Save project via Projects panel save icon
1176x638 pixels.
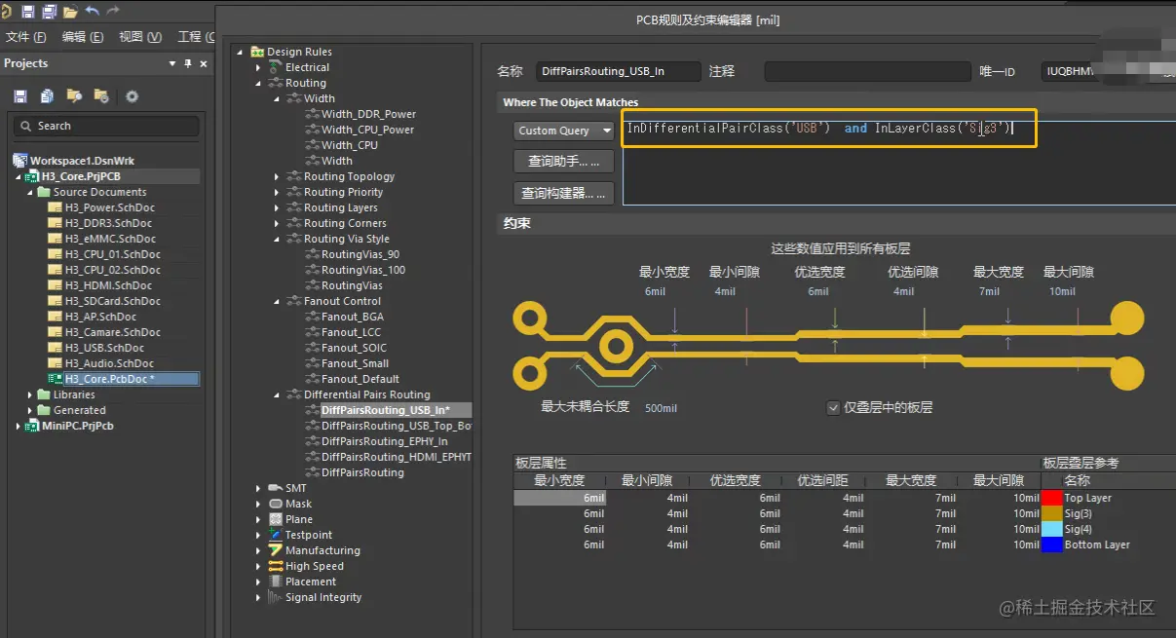[x=20, y=96]
